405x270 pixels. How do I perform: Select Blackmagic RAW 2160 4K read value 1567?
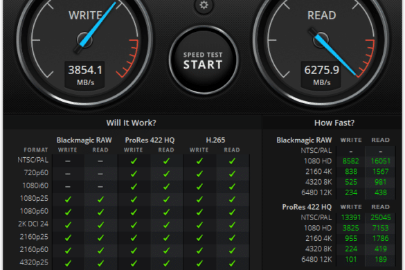pos(381,172)
